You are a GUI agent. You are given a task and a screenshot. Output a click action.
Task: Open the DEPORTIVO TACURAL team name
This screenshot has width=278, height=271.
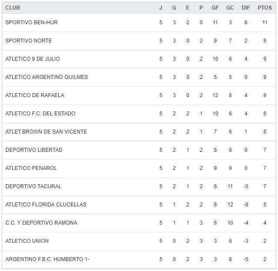pyautogui.click(x=33, y=186)
